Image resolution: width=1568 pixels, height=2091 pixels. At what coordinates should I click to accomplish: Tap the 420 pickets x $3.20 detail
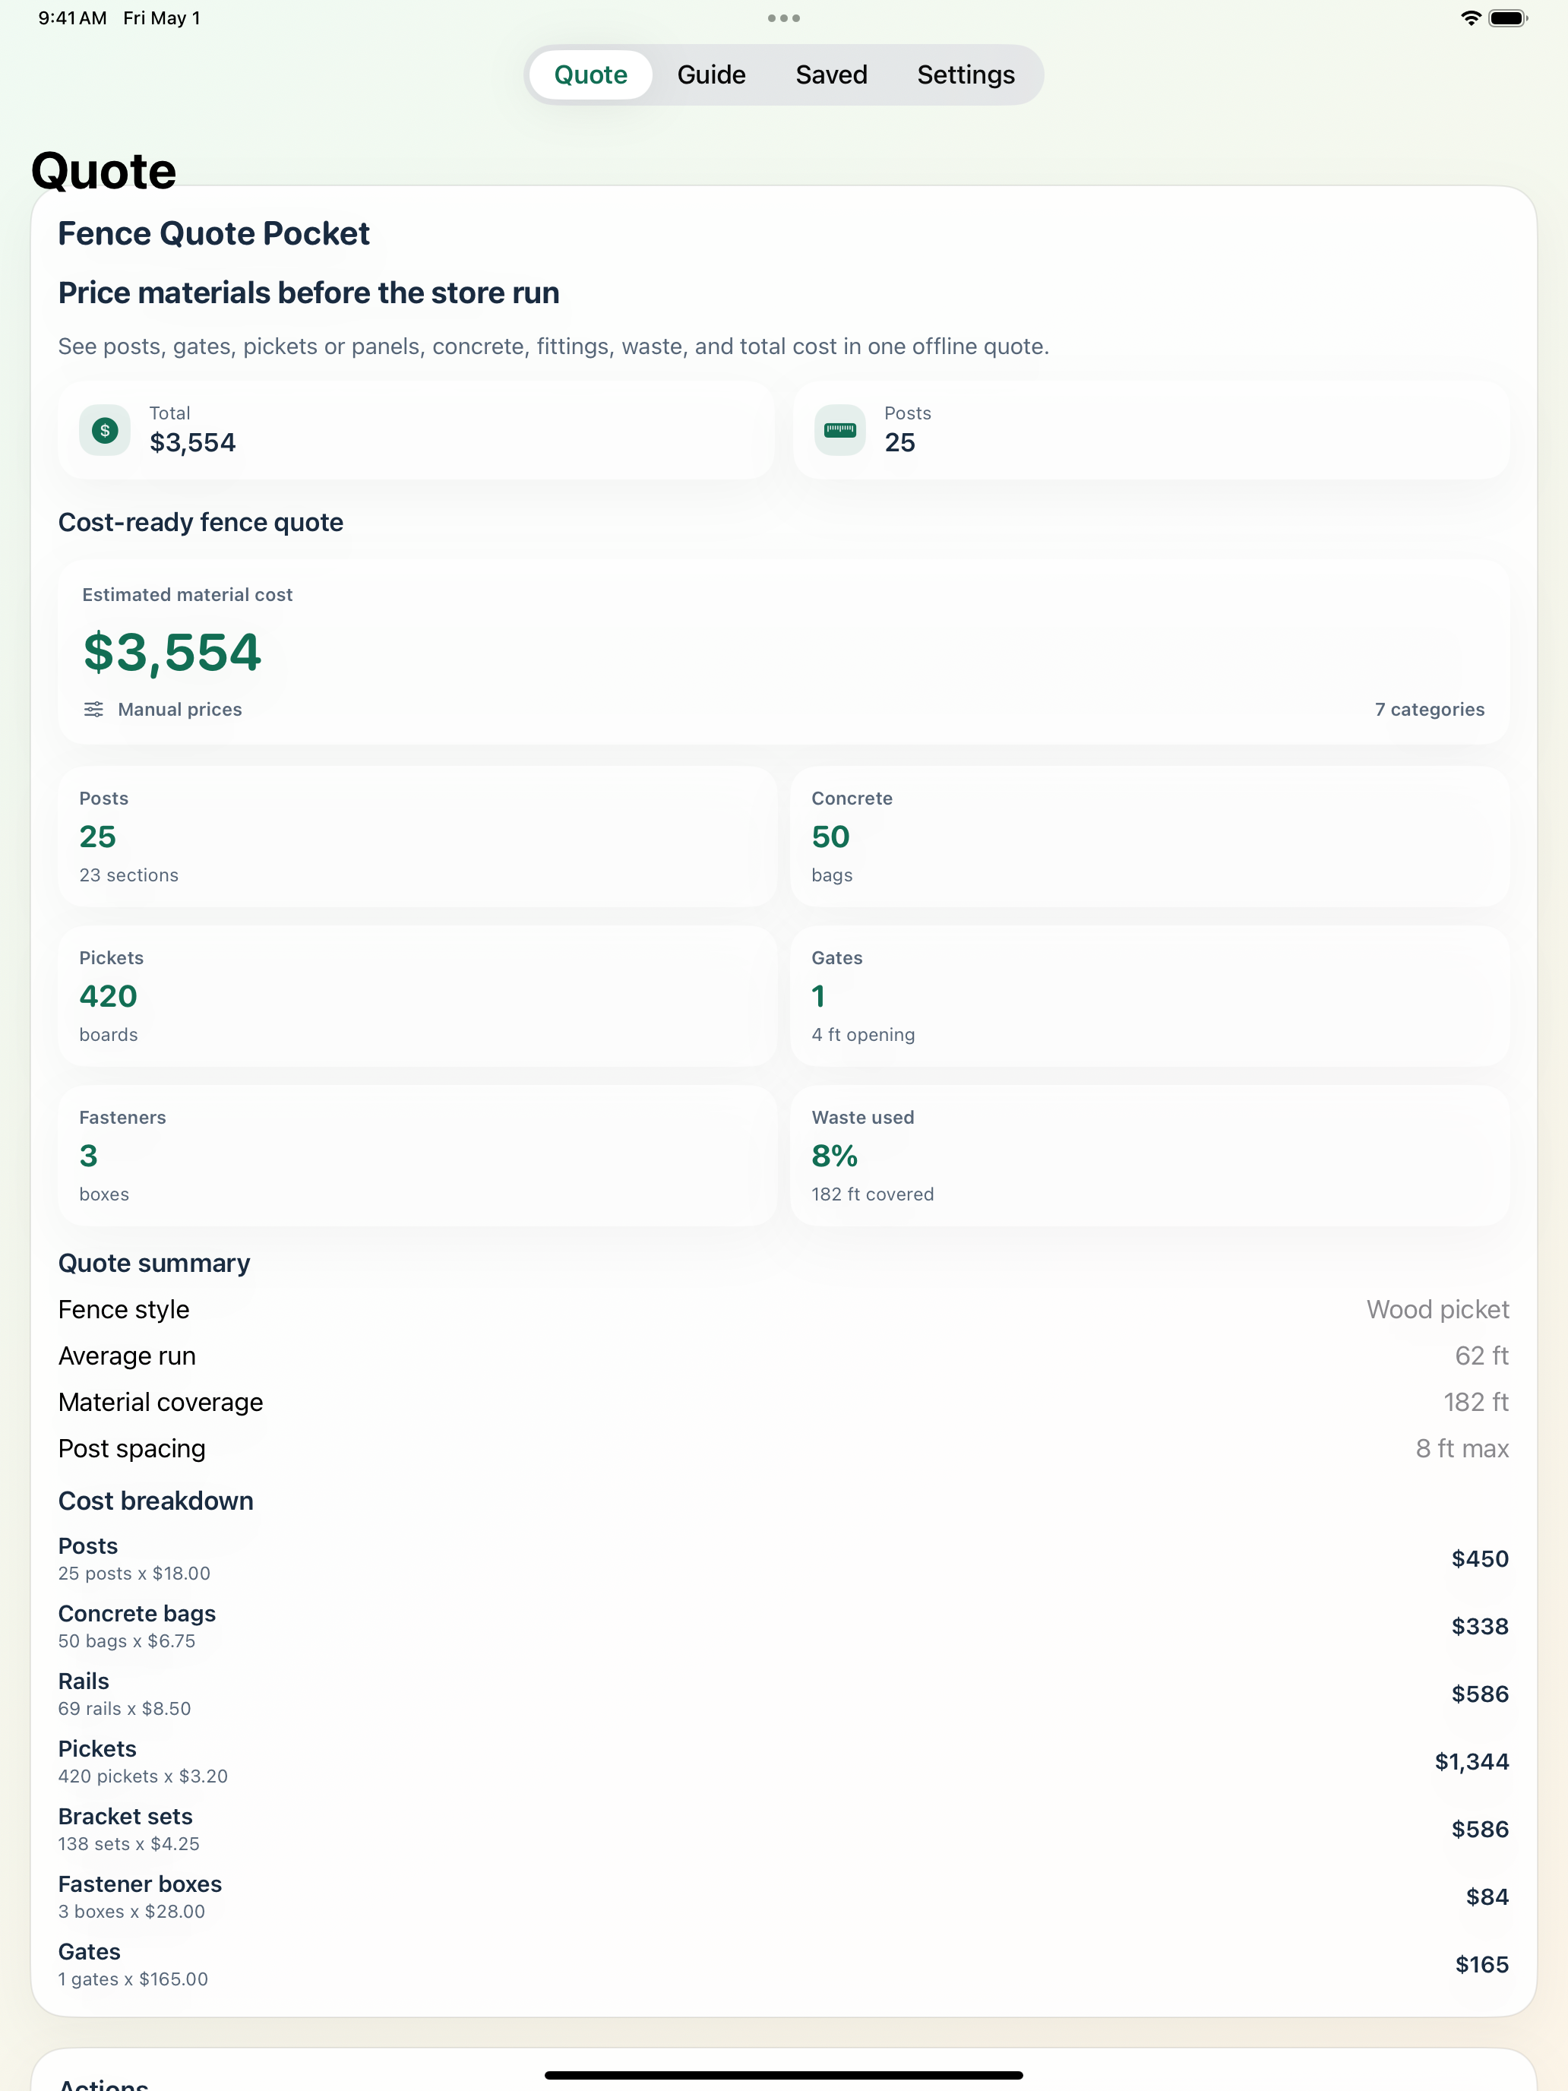(143, 1776)
